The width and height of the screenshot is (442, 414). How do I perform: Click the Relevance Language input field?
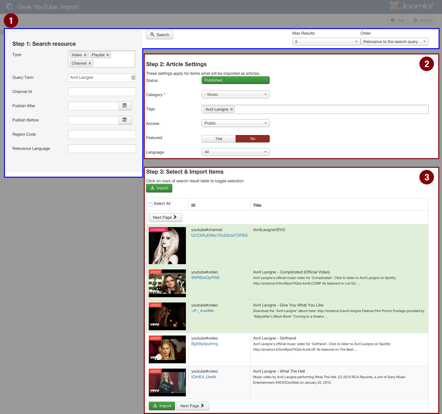pos(102,149)
